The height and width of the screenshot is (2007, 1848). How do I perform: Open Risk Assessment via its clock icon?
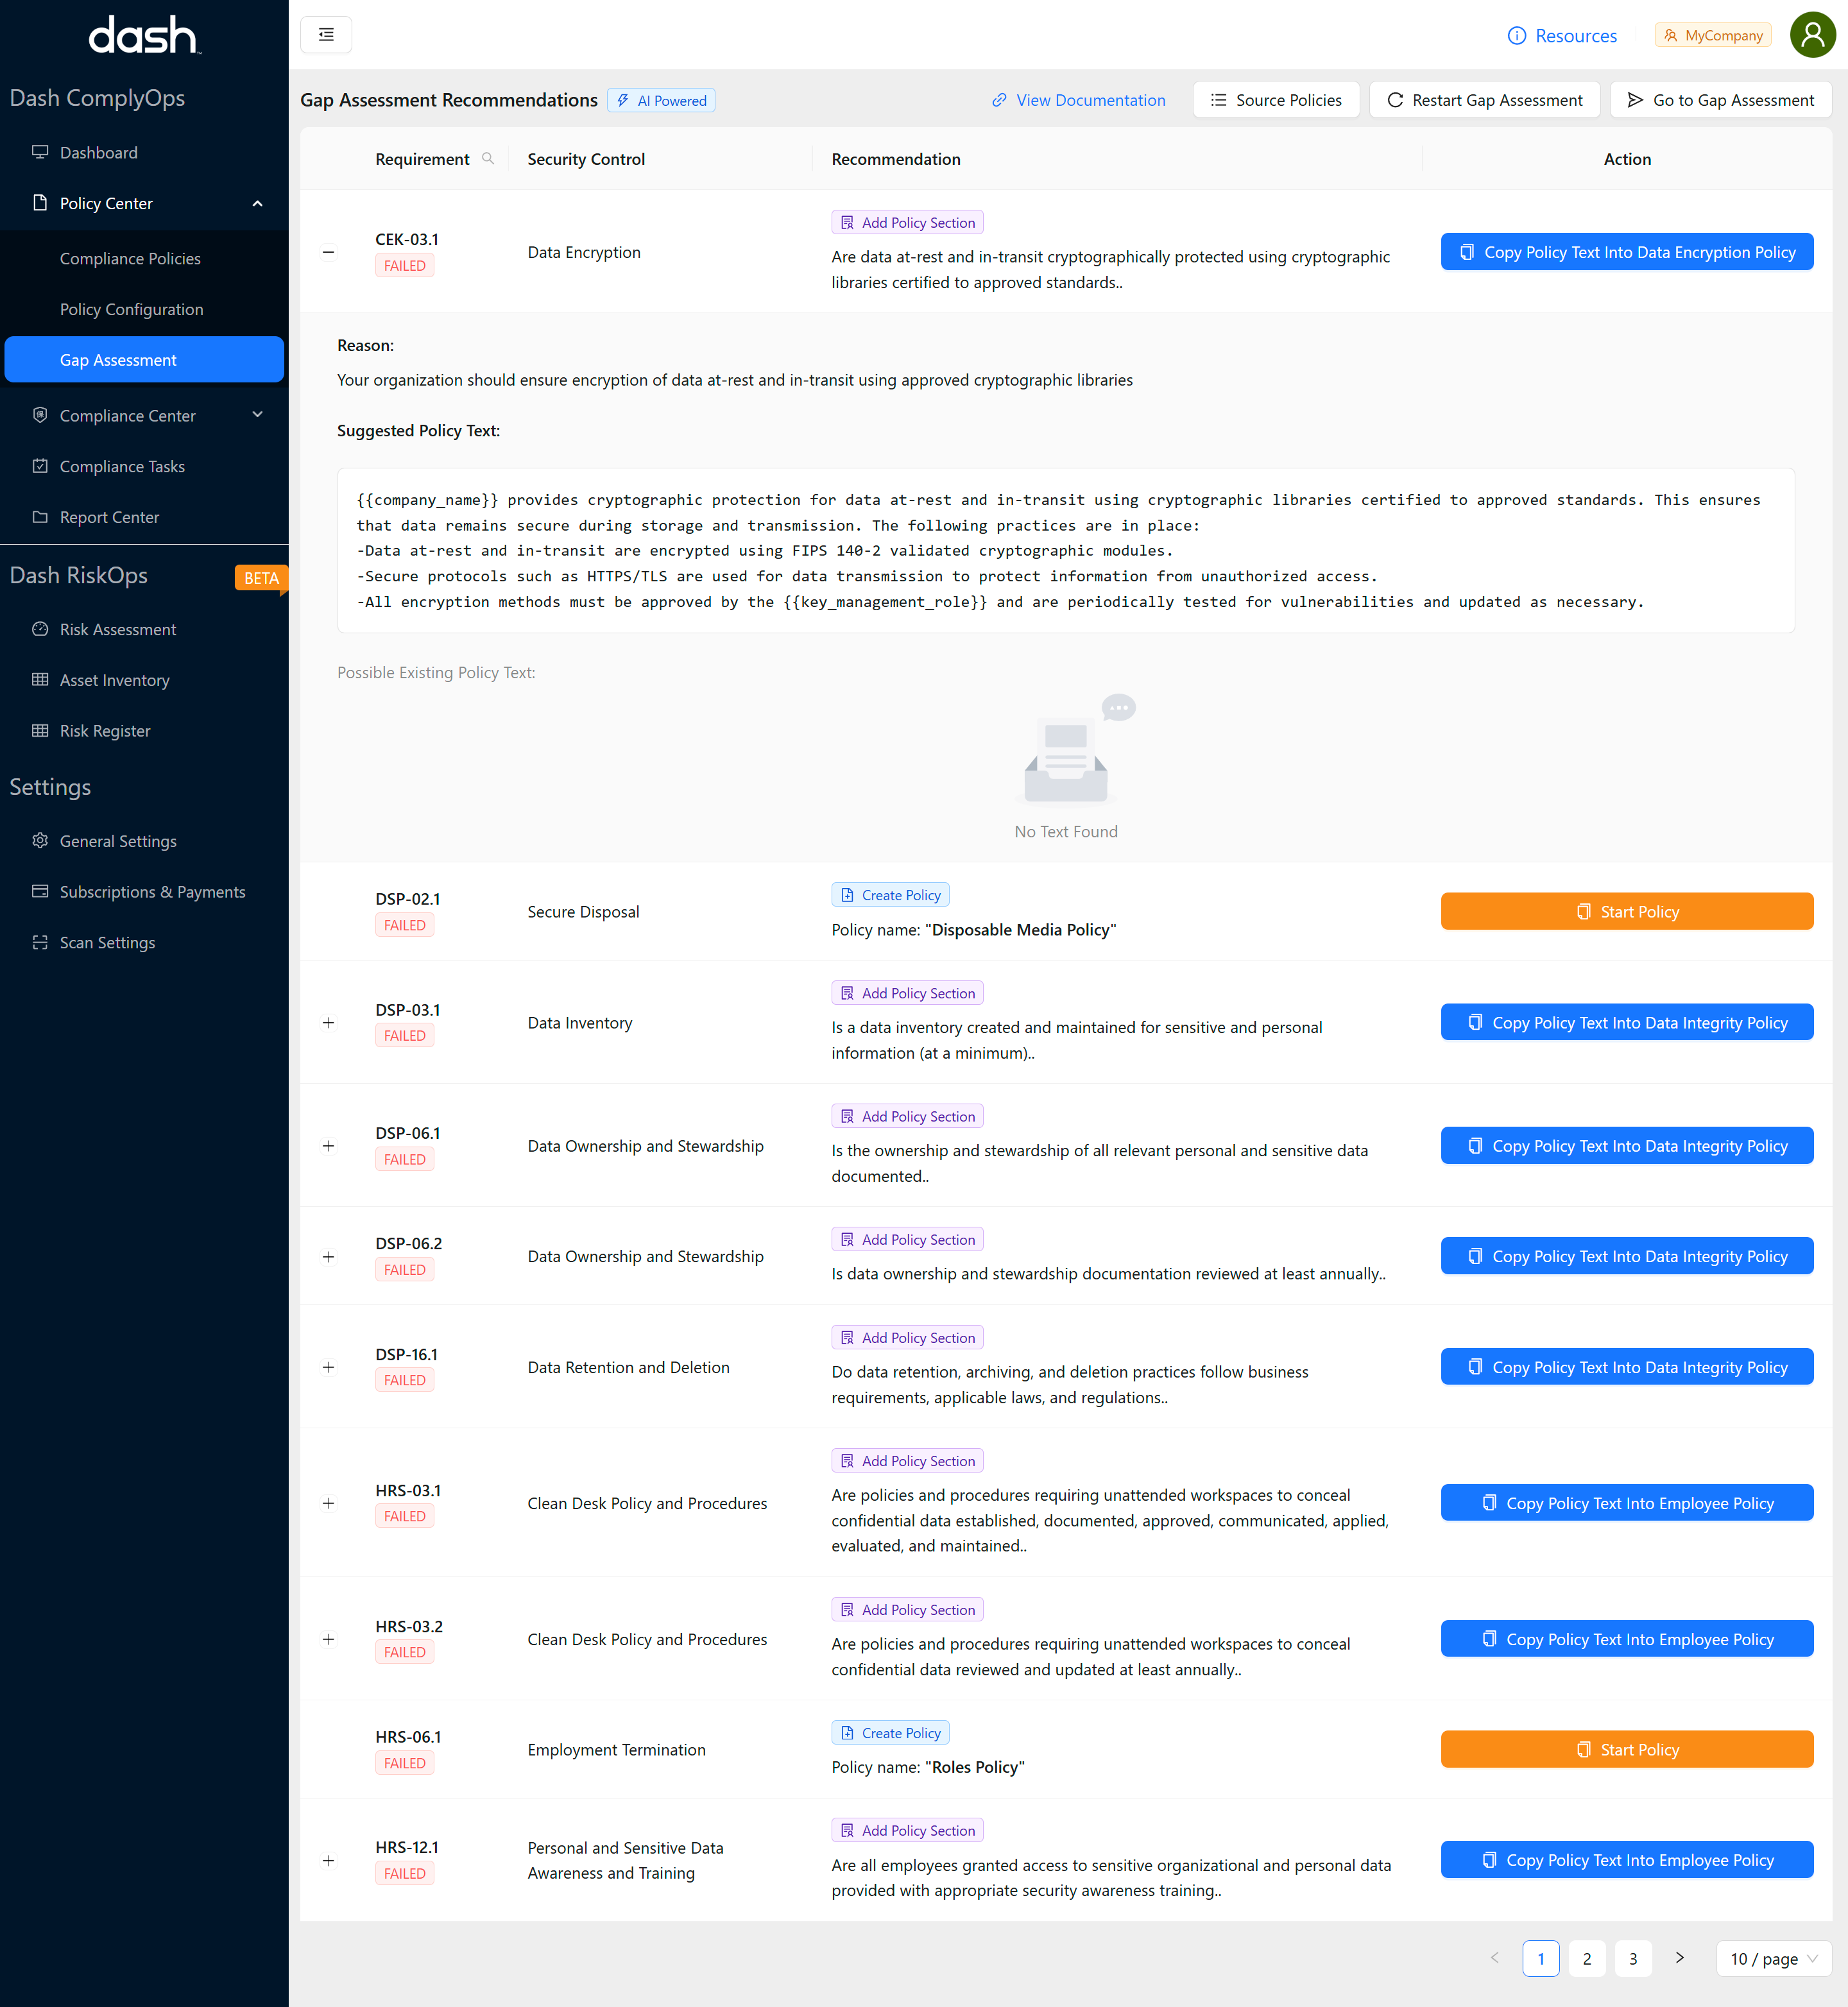40,629
